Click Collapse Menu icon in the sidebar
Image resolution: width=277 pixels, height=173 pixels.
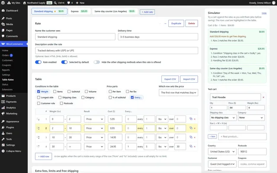click(x=3, y=151)
